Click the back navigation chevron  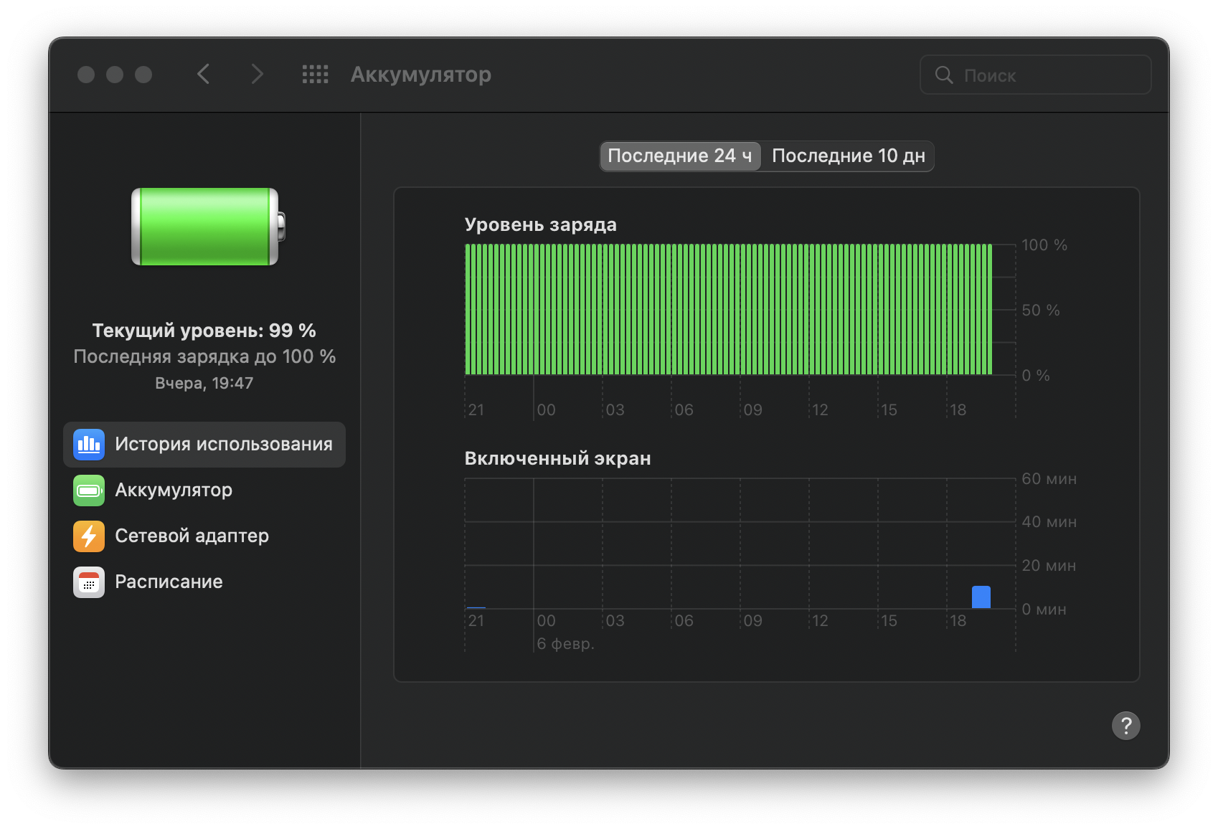(204, 74)
